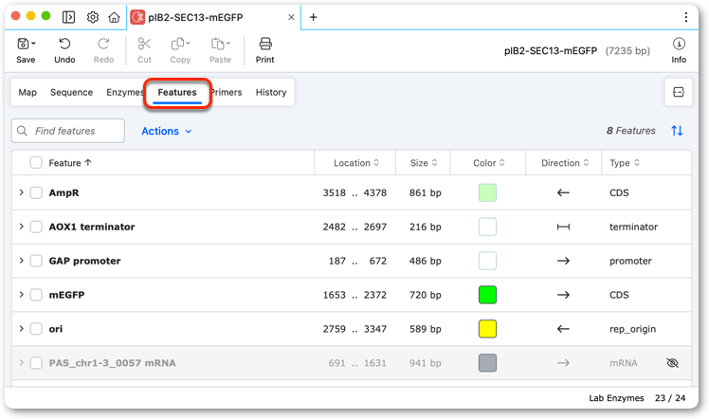Click the sort order arrows icon
The image size is (709, 419).
pyautogui.click(x=677, y=131)
